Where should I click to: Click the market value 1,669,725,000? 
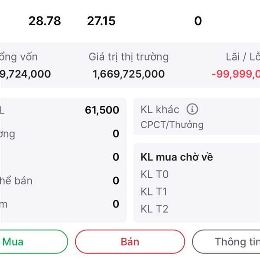click(129, 74)
